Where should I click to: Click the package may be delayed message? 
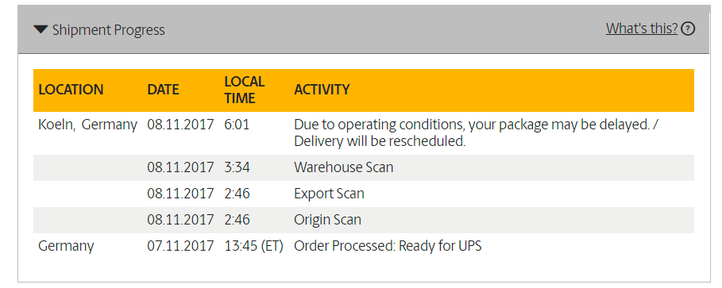(477, 133)
